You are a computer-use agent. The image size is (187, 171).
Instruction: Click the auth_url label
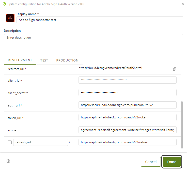15,105
